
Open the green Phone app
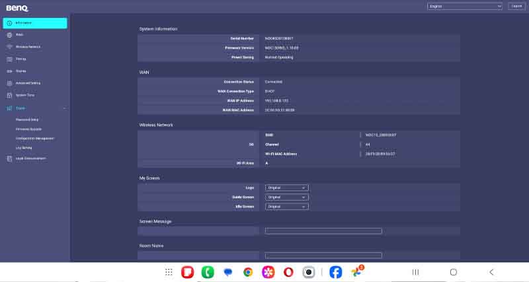click(208, 272)
